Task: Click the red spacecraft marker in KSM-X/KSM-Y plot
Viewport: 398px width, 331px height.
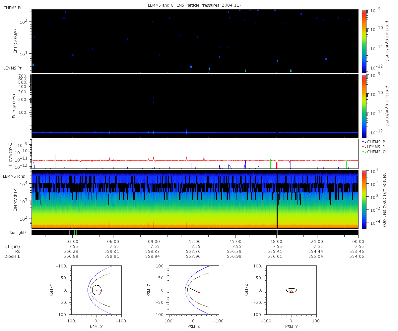Action: [x=101, y=290]
